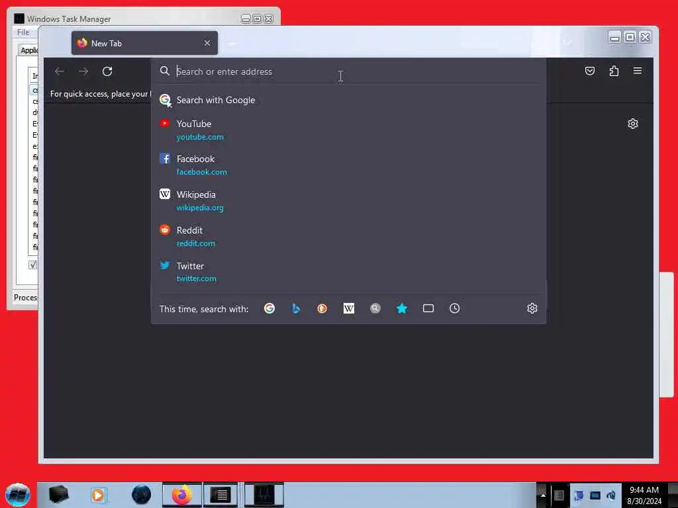The width and height of the screenshot is (678, 508).
Task: Search bookmarks using the star icon
Action: click(402, 308)
